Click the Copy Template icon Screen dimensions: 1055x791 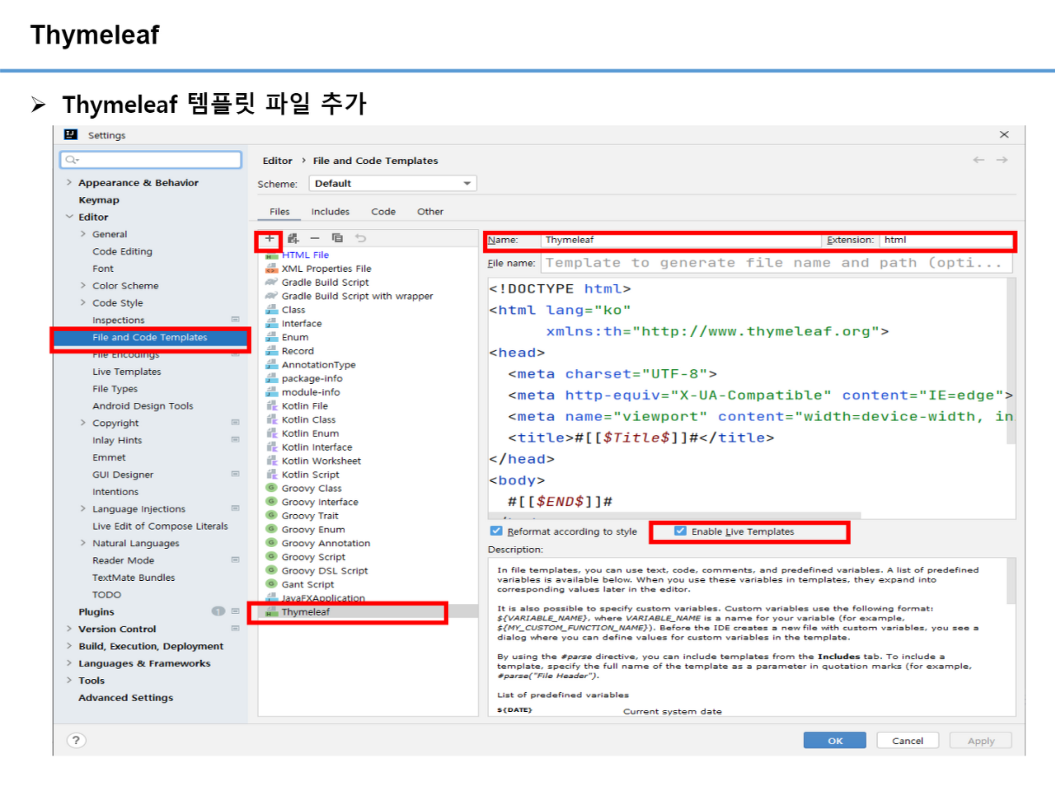pos(337,238)
